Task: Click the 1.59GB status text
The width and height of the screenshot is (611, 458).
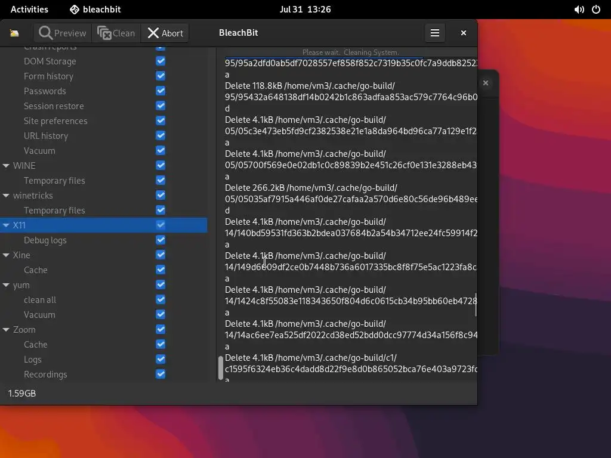Action: [22, 394]
